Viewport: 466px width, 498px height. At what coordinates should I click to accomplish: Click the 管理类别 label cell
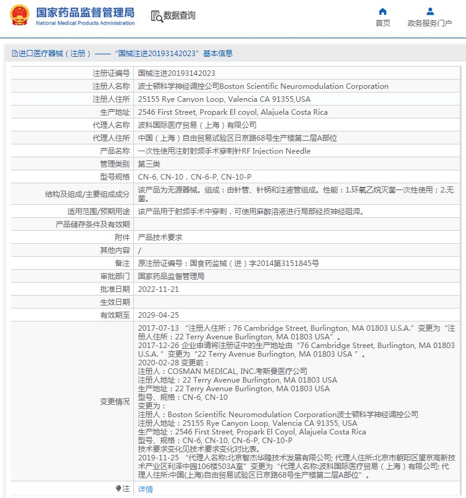click(72, 164)
